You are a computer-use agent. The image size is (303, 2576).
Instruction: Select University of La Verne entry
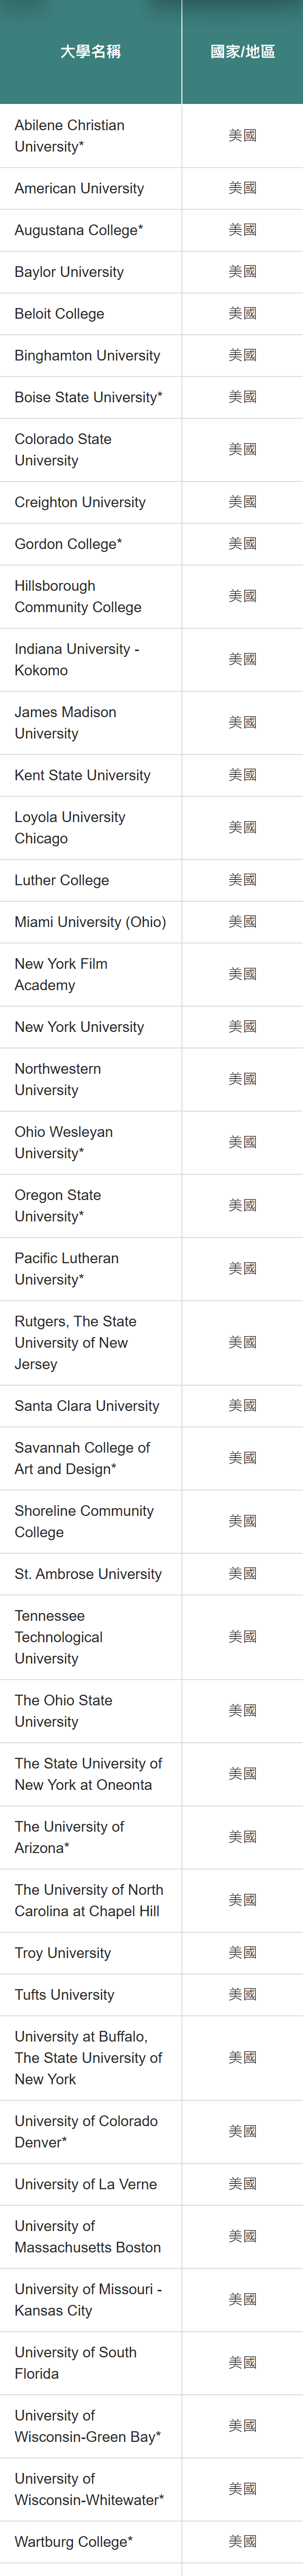coord(85,2184)
